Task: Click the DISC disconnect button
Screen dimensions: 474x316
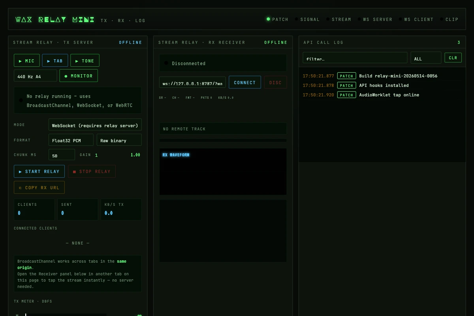Action: (275, 82)
